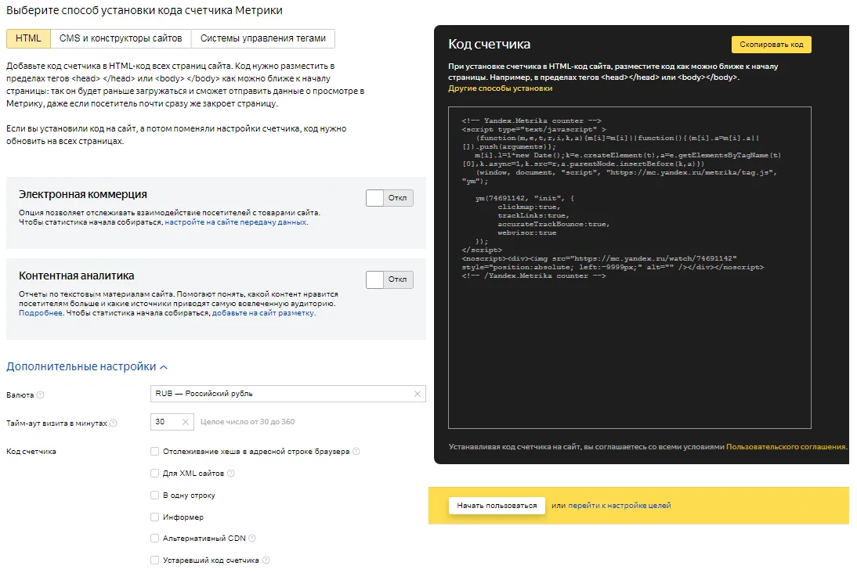Click the Контентная аналитика section title
The height and width of the screenshot is (573, 857).
pos(77,276)
